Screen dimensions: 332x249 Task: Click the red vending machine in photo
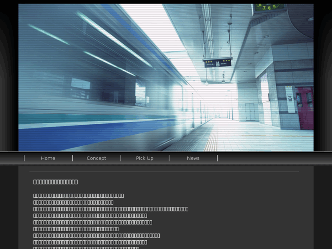305,108
